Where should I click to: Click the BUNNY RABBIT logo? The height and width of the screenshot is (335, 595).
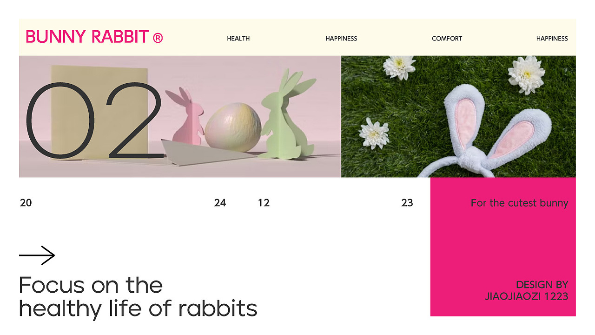pyautogui.click(x=94, y=37)
